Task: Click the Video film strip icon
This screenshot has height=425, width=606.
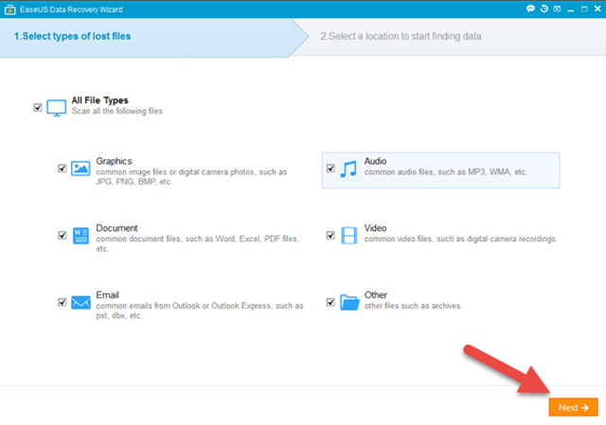Action: point(348,236)
